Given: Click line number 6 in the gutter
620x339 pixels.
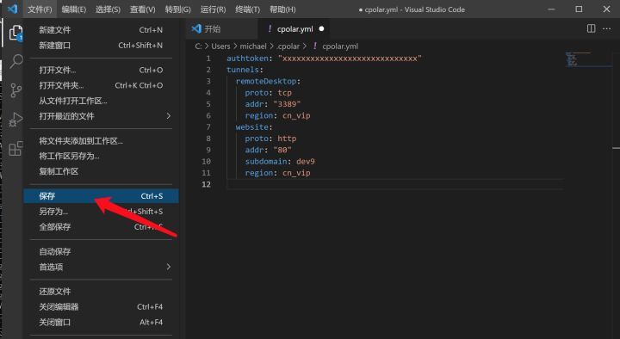Looking at the screenshot, I should pyautogui.click(x=208, y=116).
